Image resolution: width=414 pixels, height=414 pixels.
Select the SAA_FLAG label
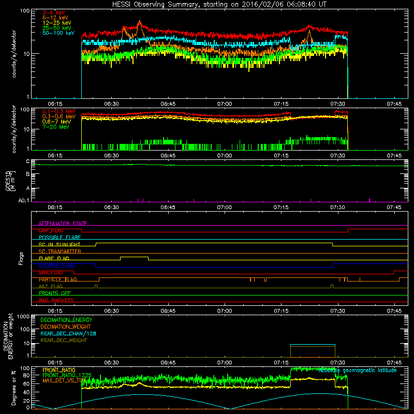coord(51,272)
